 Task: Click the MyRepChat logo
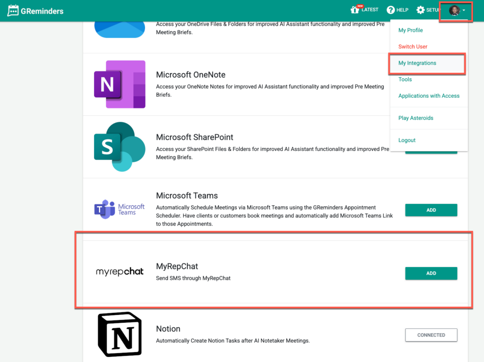(x=119, y=272)
